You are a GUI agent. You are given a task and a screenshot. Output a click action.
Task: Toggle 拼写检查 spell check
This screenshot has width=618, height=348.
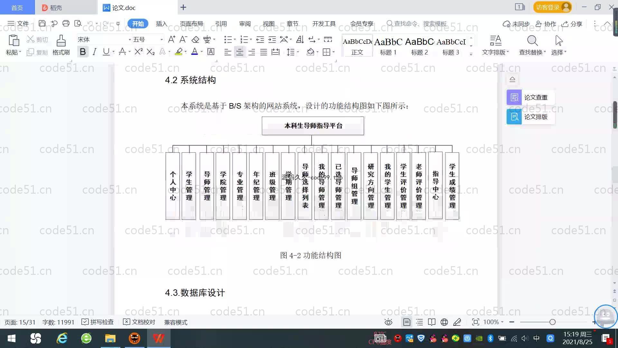point(98,322)
